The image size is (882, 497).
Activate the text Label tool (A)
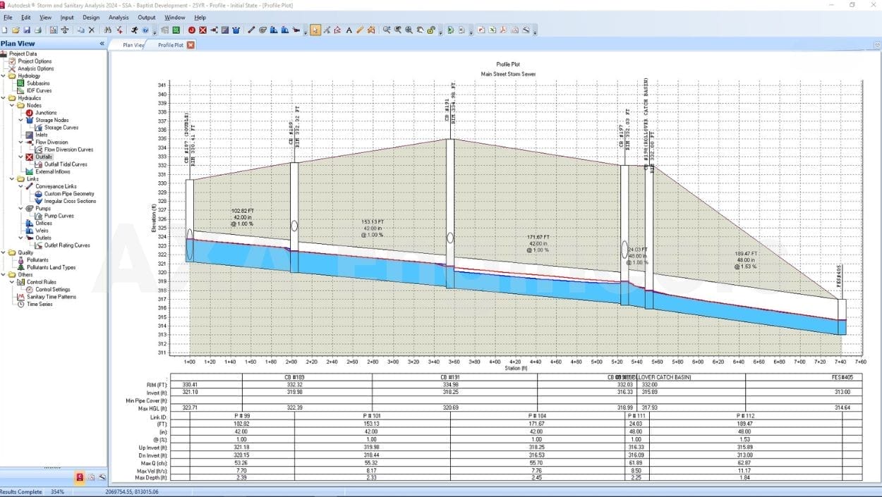[x=349, y=30]
